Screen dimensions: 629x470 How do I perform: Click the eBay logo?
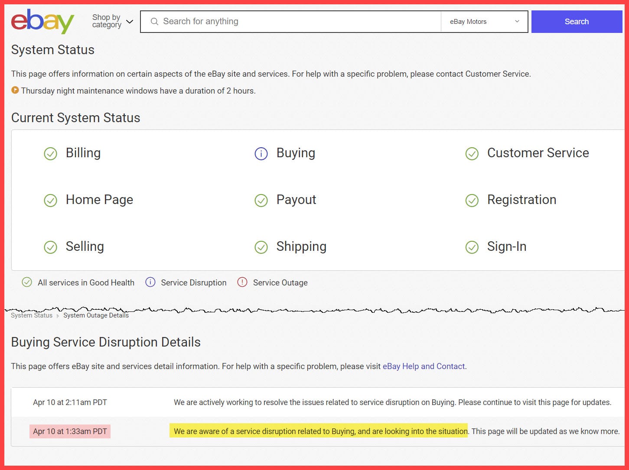click(x=42, y=21)
